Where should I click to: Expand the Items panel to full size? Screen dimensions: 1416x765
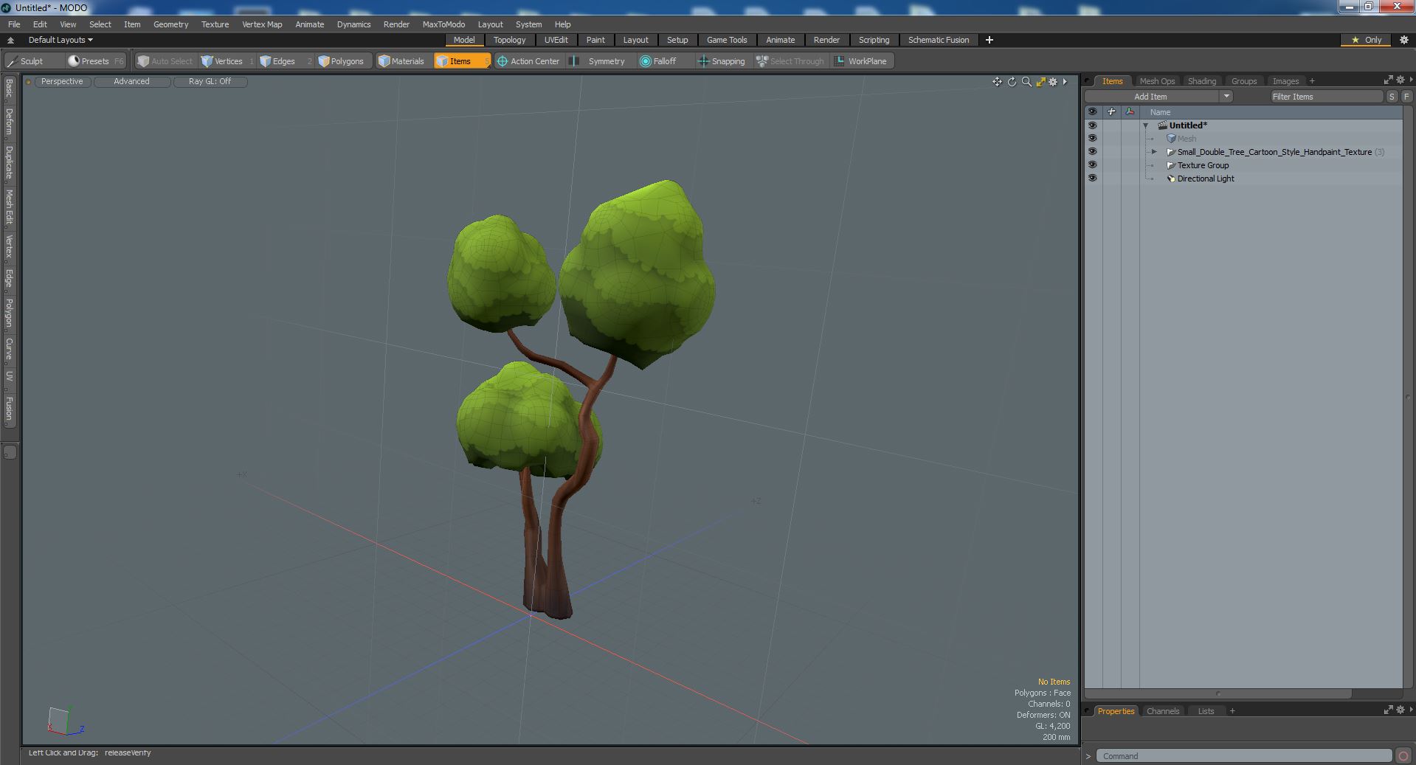1388,80
